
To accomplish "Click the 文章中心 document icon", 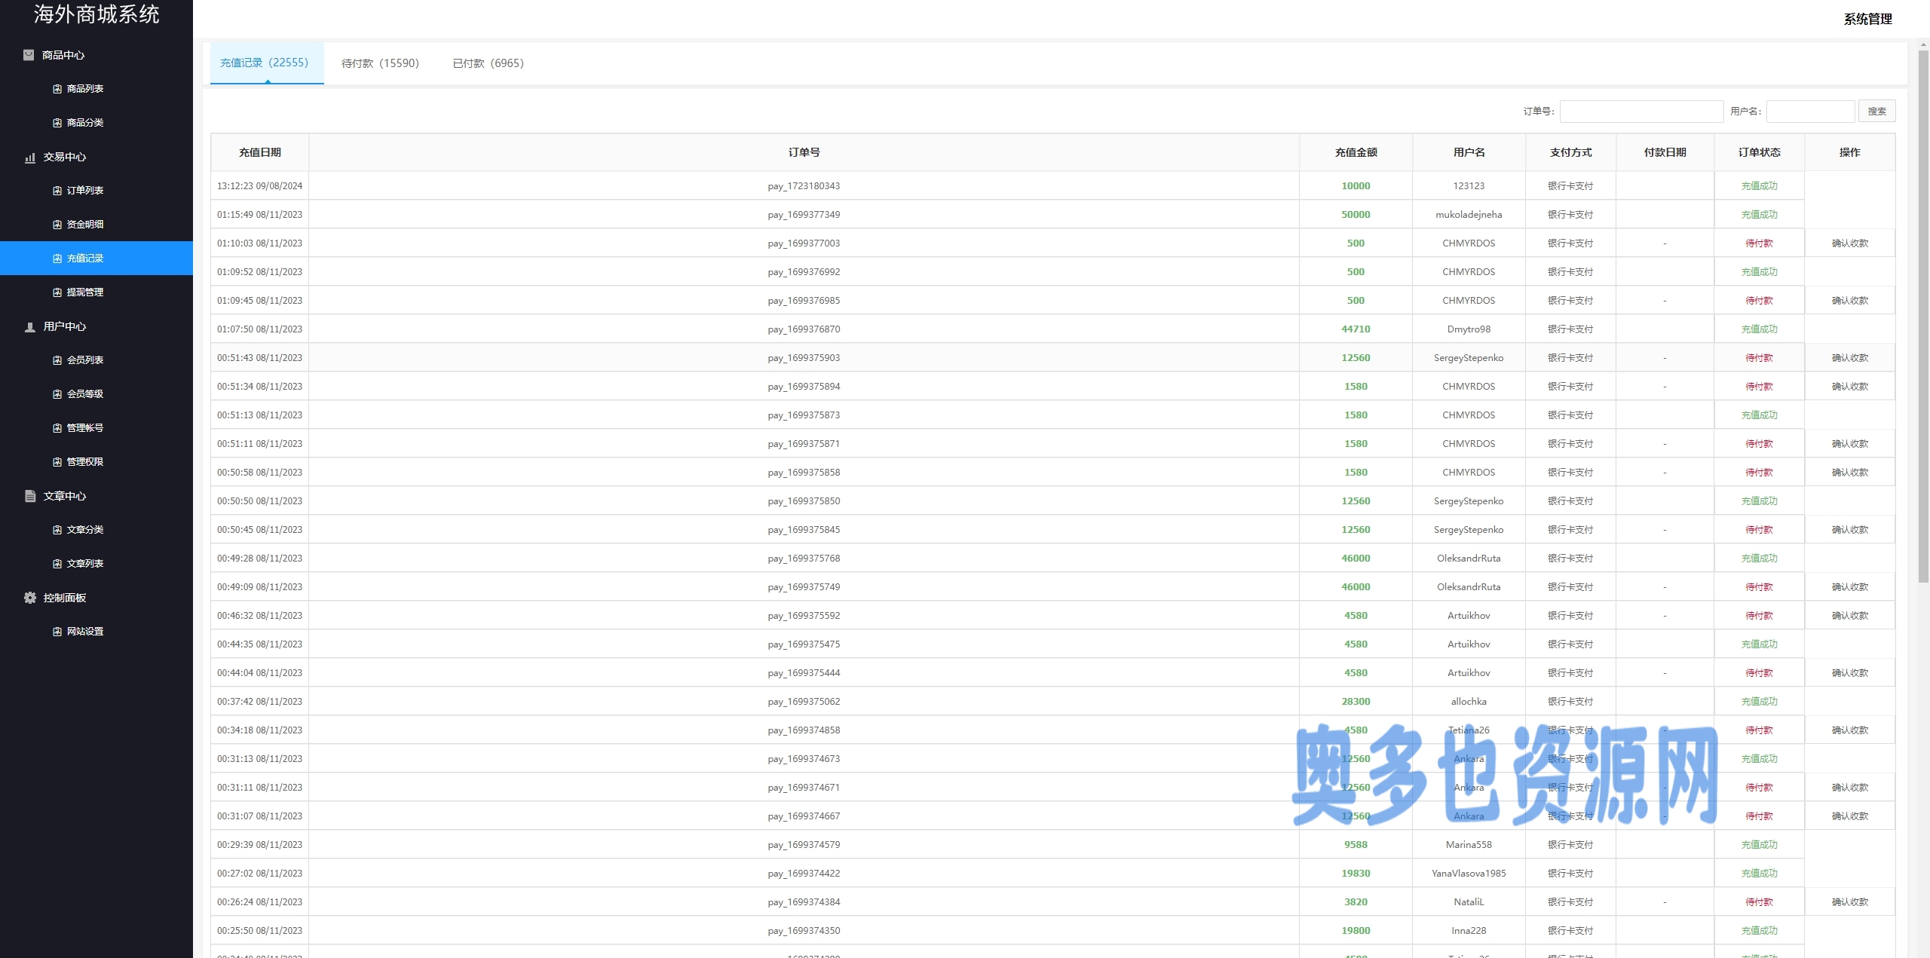I will pyautogui.click(x=30, y=496).
